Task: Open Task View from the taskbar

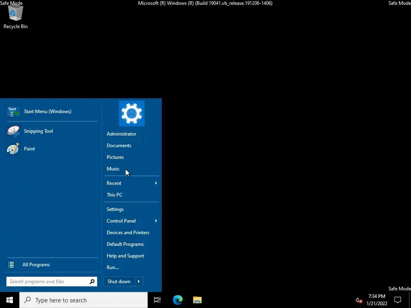Action: (157, 300)
